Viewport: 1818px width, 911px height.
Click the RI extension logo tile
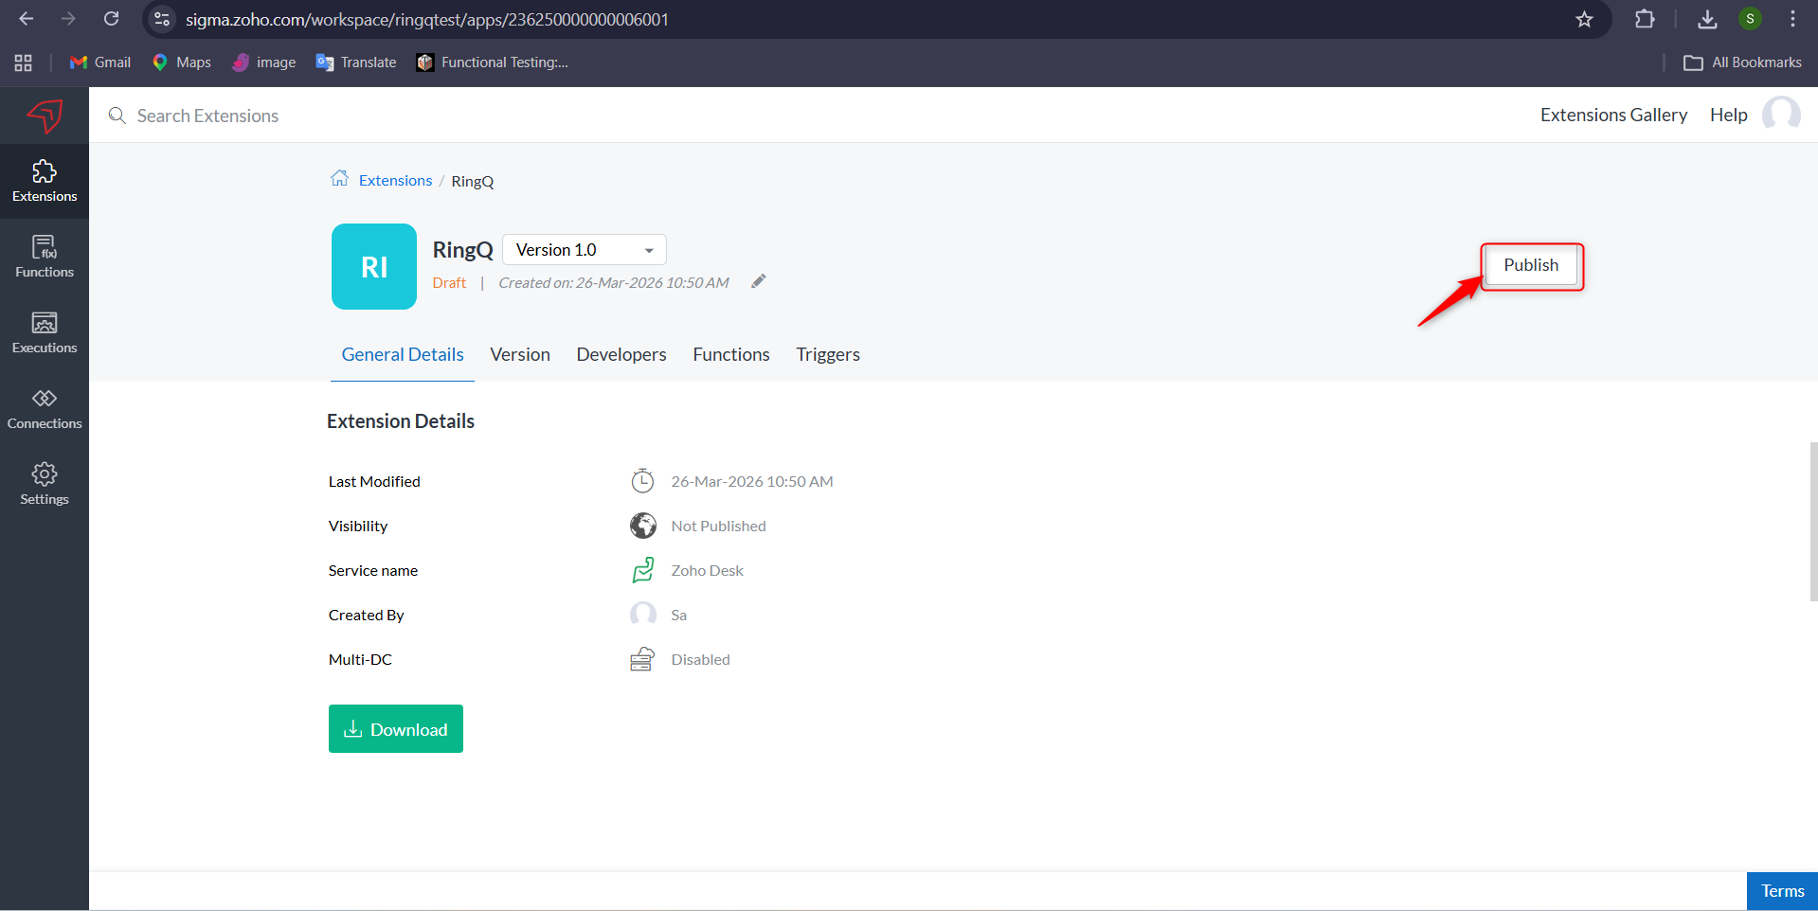pyautogui.click(x=374, y=266)
